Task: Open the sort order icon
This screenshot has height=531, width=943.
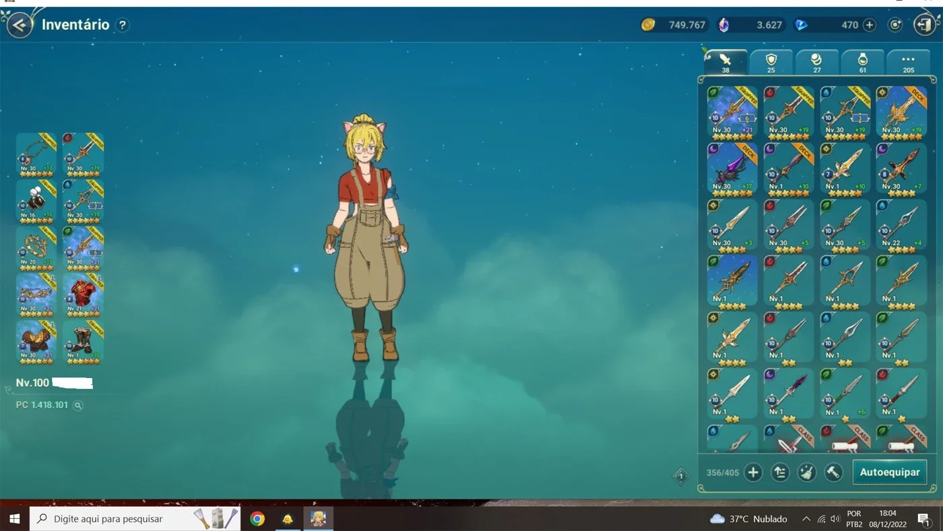Action: pyautogui.click(x=780, y=472)
